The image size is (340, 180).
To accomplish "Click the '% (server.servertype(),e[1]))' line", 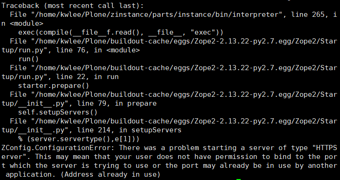I will [79, 139].
